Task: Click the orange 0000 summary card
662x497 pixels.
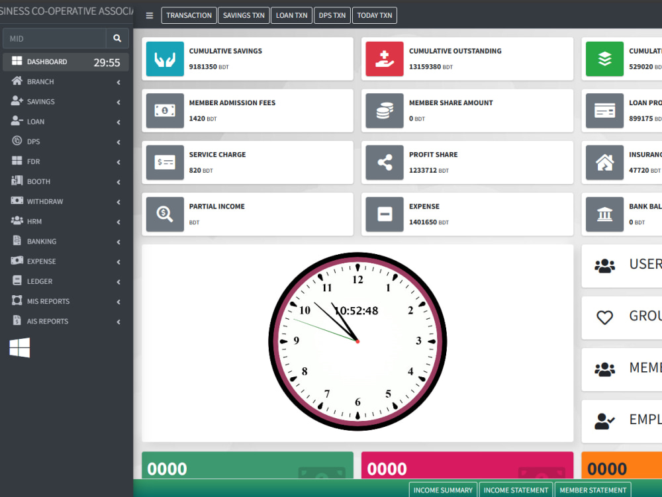Action: (x=622, y=465)
